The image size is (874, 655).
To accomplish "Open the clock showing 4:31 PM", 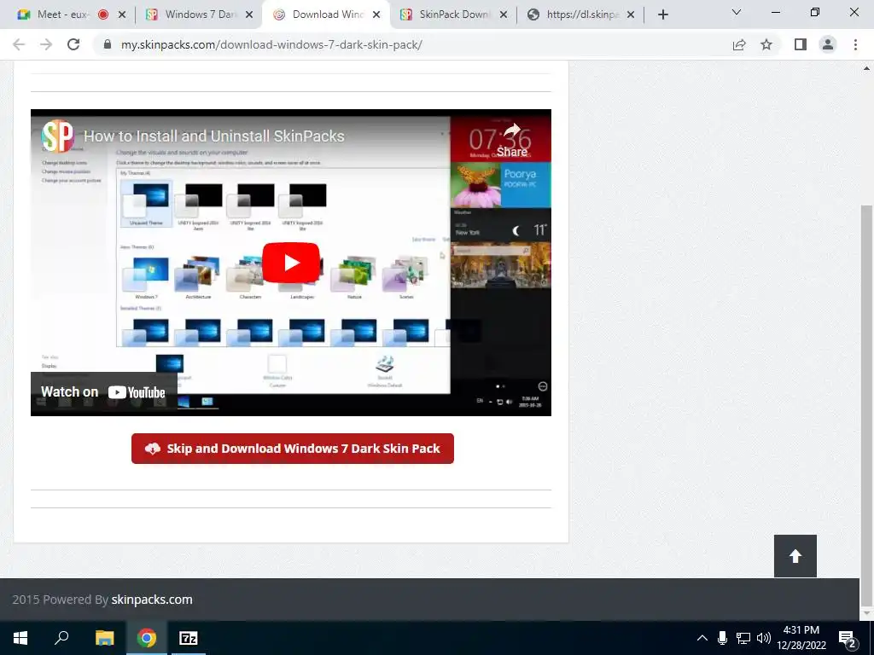I will pyautogui.click(x=801, y=638).
